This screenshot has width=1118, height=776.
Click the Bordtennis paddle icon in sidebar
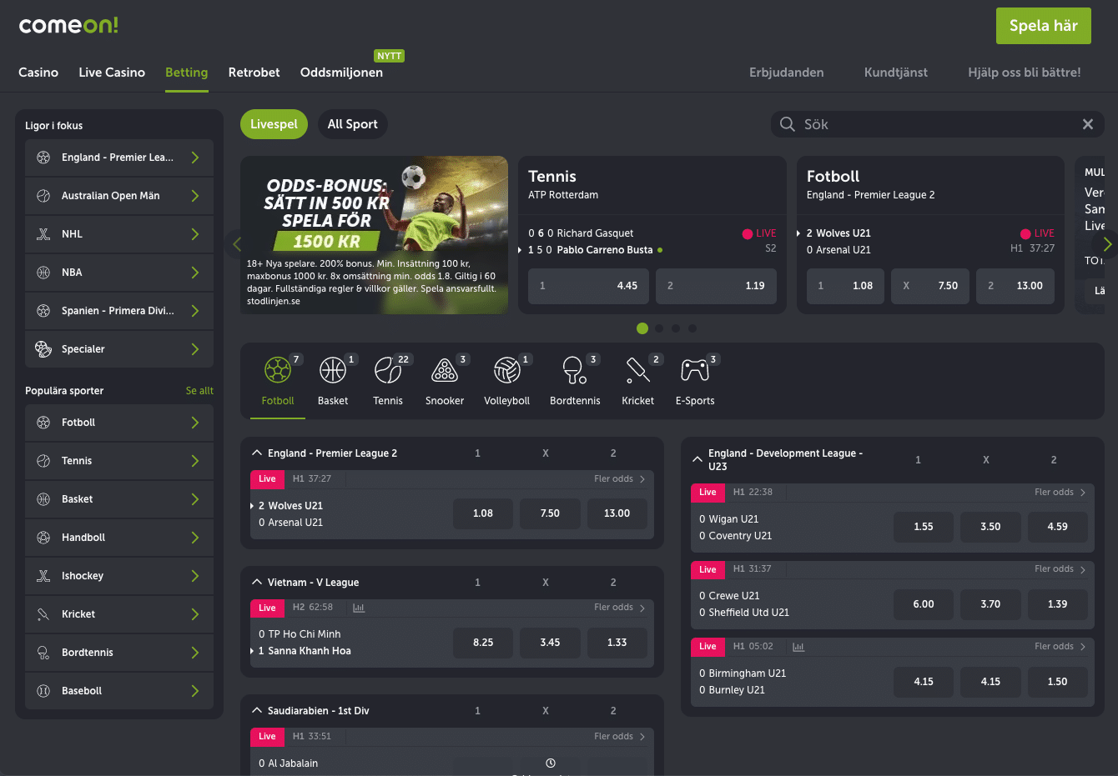point(43,653)
